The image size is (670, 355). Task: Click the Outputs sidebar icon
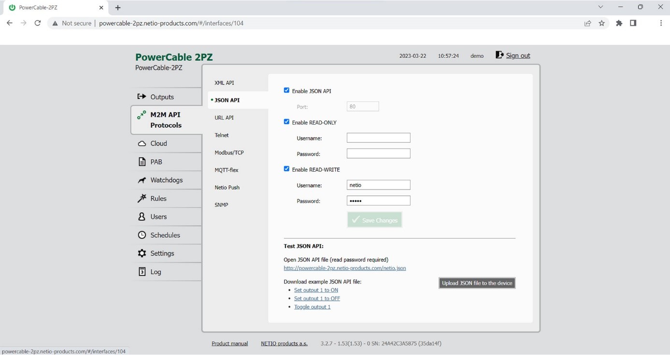pyautogui.click(x=142, y=97)
